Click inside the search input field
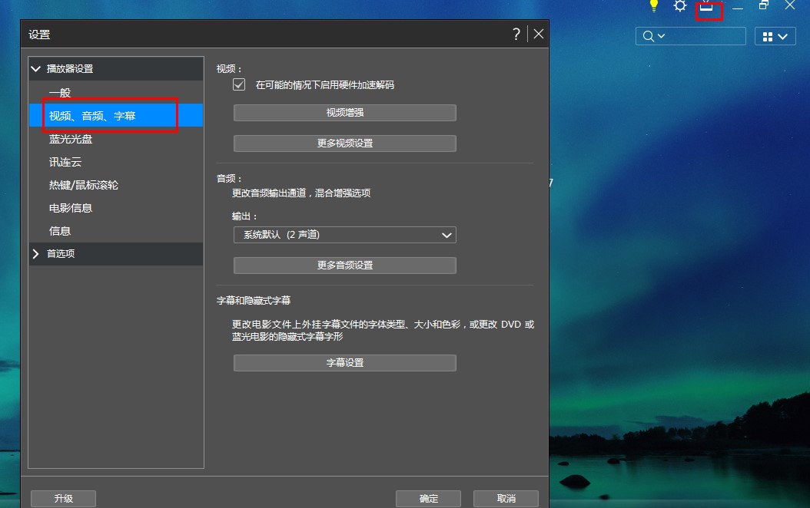Image resolution: width=810 pixels, height=508 pixels. [x=699, y=36]
